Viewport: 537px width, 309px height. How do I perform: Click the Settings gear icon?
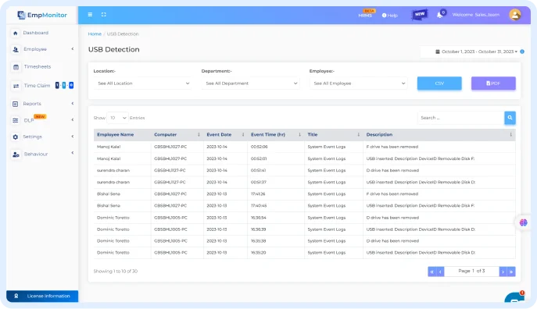click(15, 137)
